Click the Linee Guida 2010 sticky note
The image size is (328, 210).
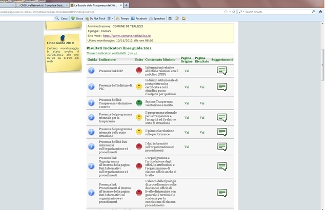coord(63,53)
